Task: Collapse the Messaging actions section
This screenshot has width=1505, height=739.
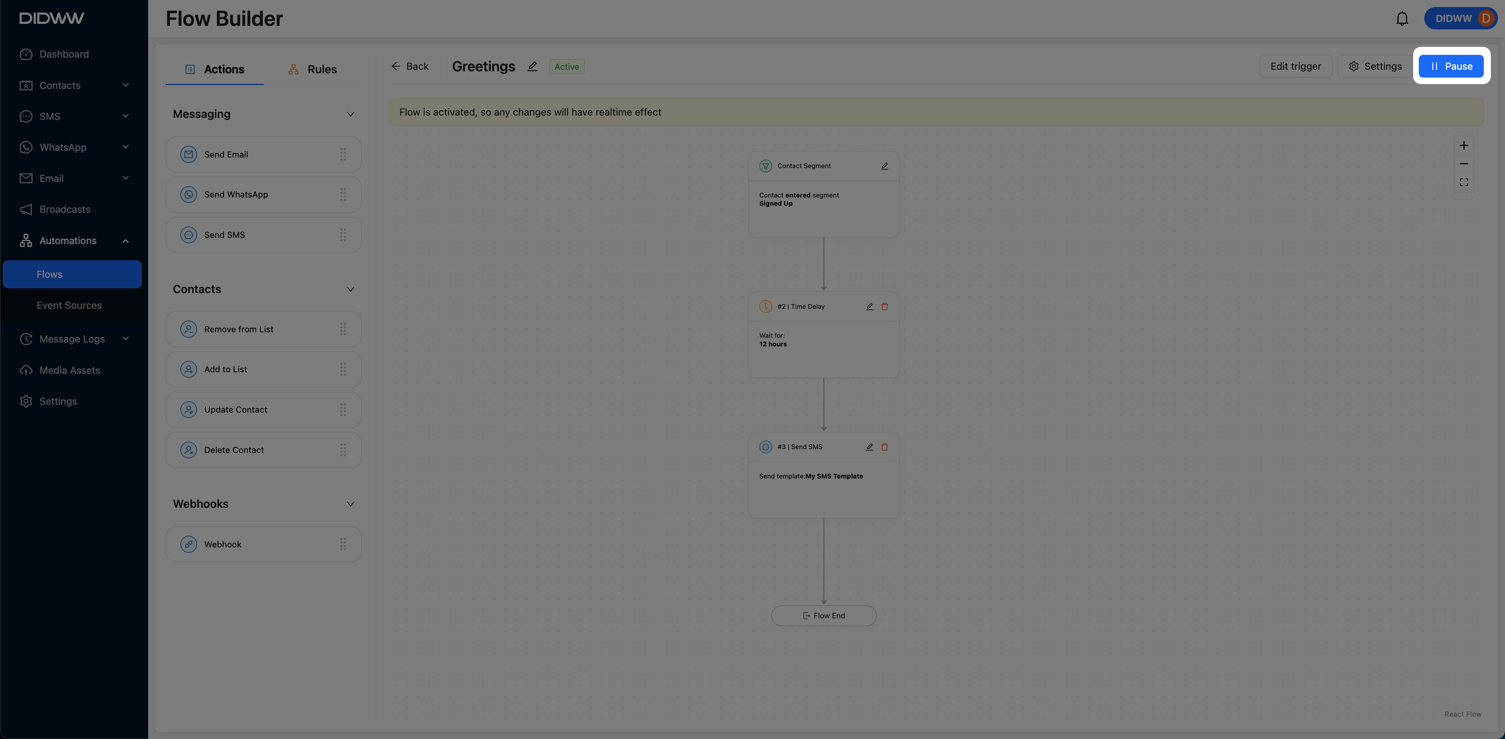Action: [350, 114]
